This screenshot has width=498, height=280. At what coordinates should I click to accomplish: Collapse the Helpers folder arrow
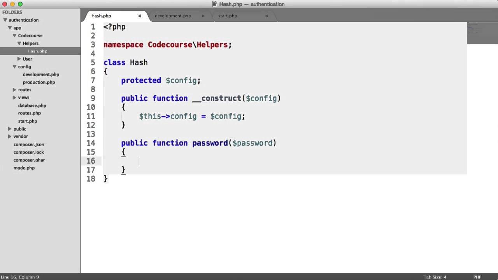[19, 43]
